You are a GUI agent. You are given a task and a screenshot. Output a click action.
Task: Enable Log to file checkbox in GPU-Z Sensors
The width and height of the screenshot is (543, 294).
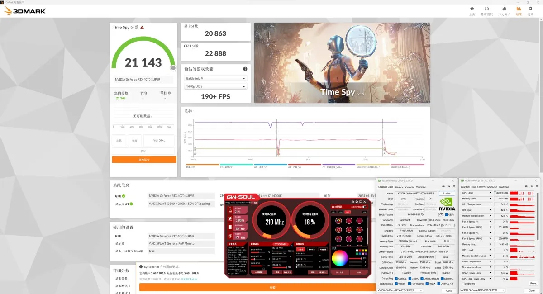[x=463, y=284]
